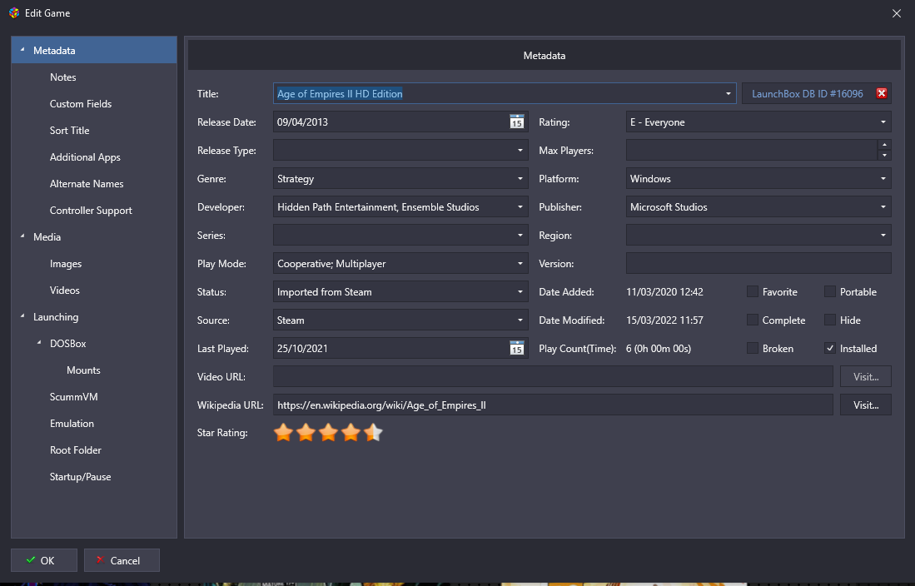Click the Max Players input field

coord(752,150)
